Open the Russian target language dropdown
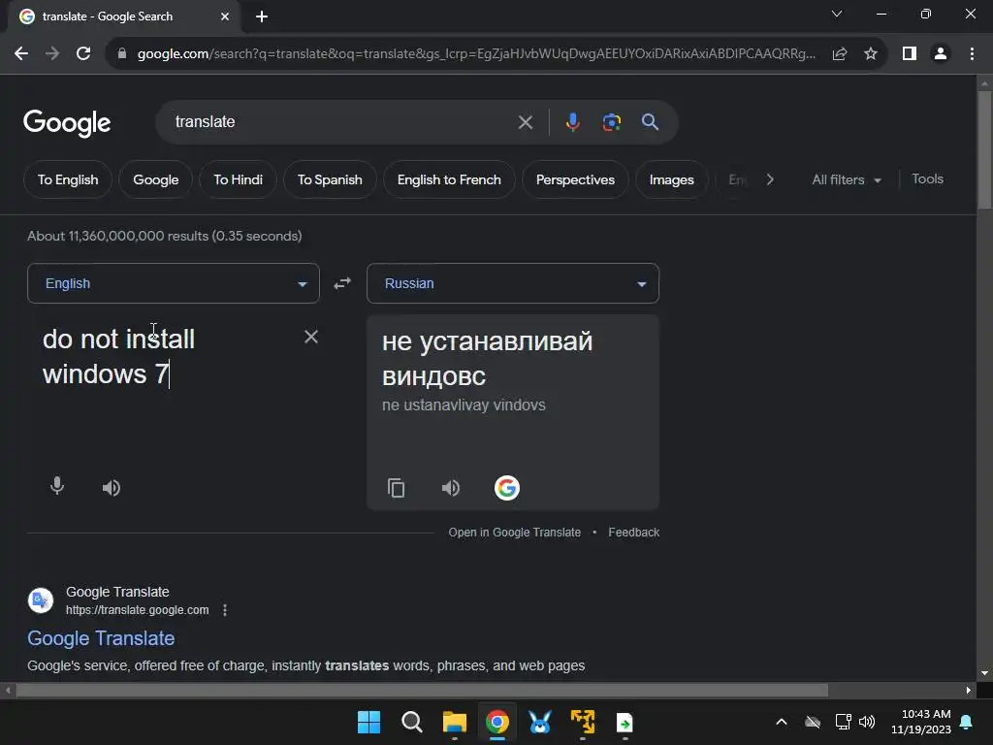 coord(513,283)
